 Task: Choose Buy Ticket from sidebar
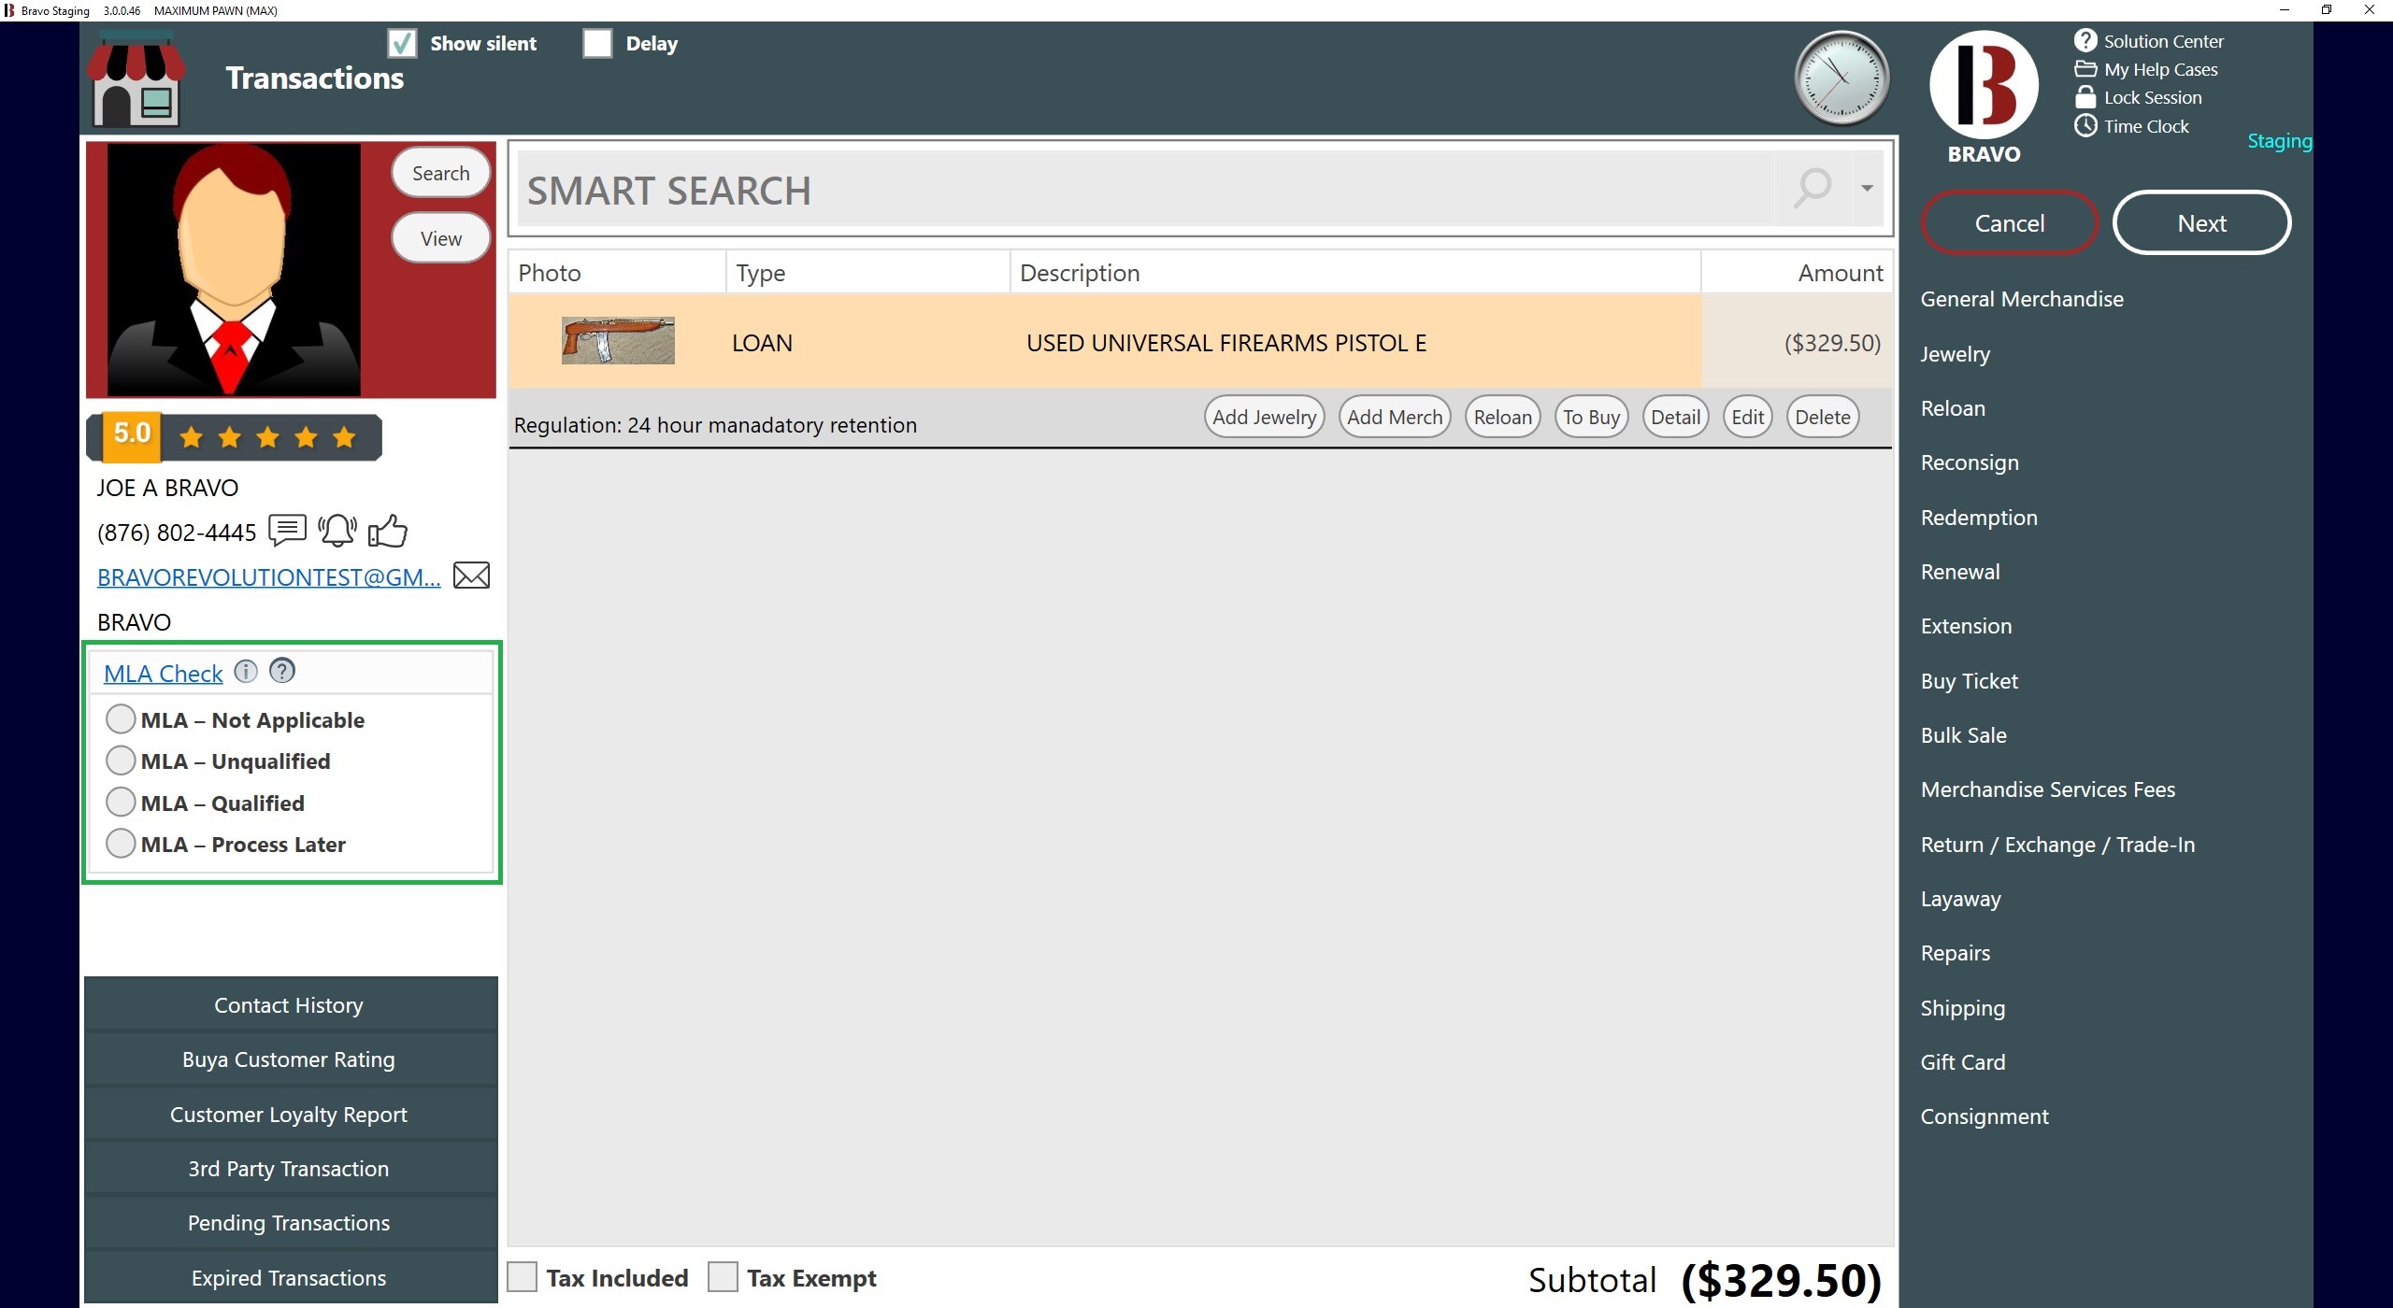click(x=1970, y=681)
